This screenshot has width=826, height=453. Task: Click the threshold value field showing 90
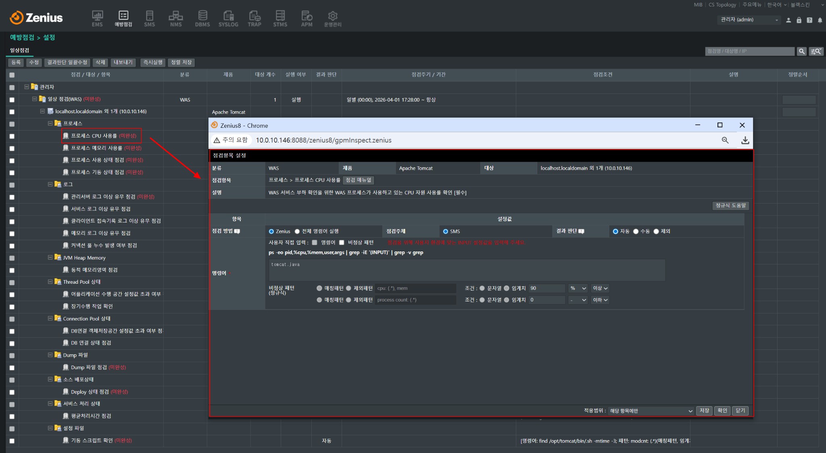pos(546,288)
